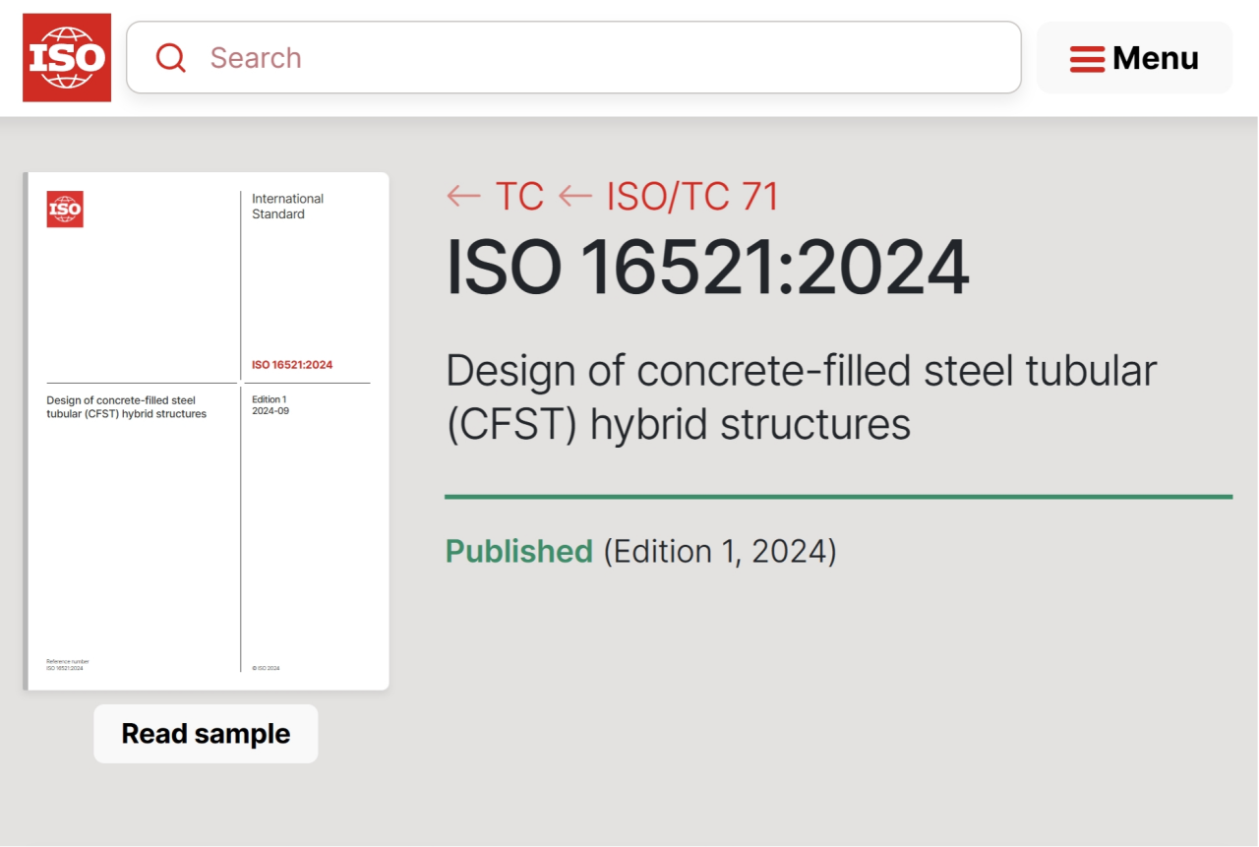Image resolution: width=1259 pixels, height=847 pixels.
Task: Click the (Edition 1, 2024) text
Action: (x=719, y=551)
